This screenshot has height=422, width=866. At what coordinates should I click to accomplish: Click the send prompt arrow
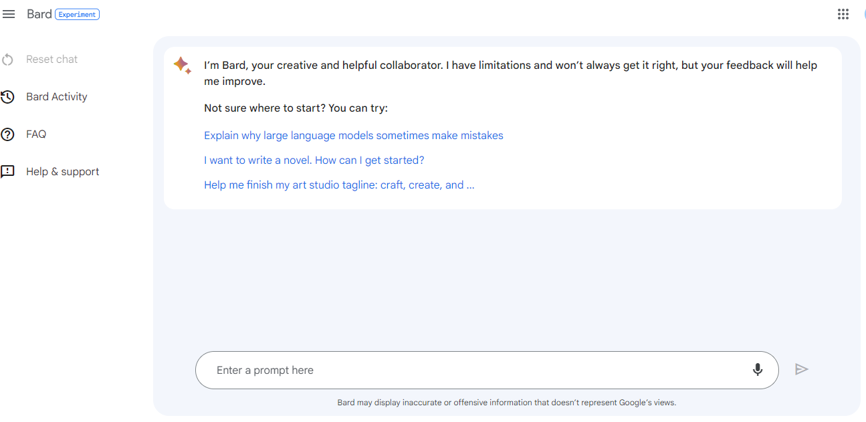pos(802,368)
